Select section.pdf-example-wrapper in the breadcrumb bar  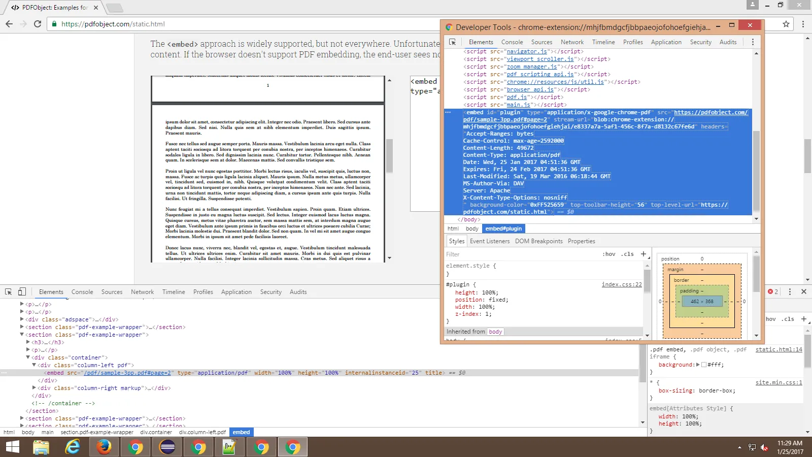pyautogui.click(x=97, y=432)
